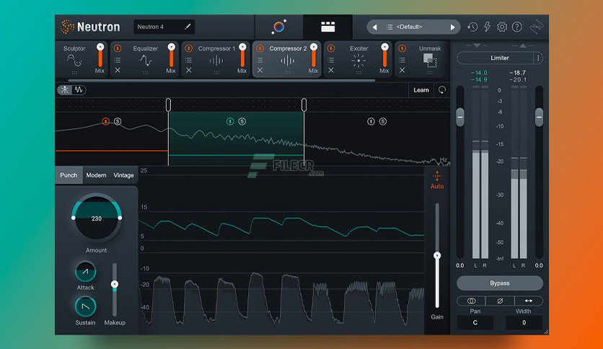Solo the mid band S button

click(x=242, y=121)
